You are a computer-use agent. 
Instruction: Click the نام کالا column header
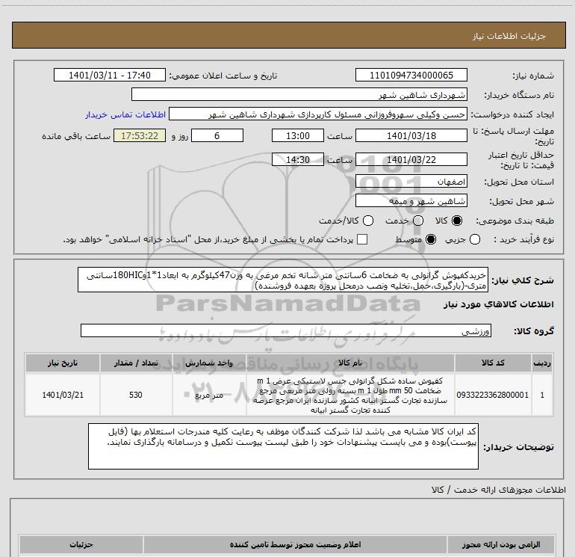[350, 363]
